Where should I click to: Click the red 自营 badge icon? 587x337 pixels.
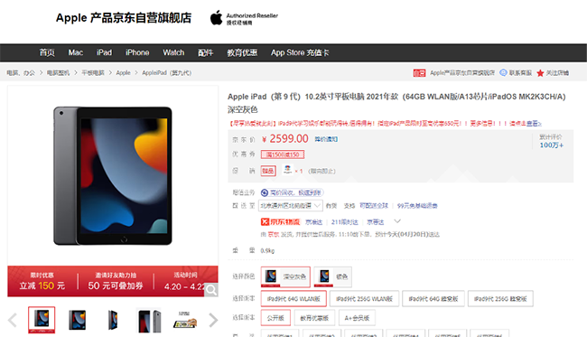[x=419, y=73]
